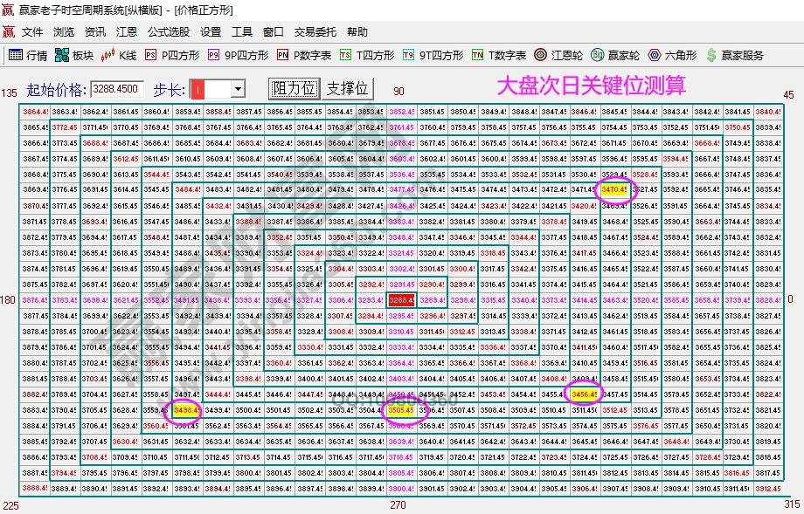
Task: Click the highlighted 3288.45 center cell
Action: [x=401, y=299]
